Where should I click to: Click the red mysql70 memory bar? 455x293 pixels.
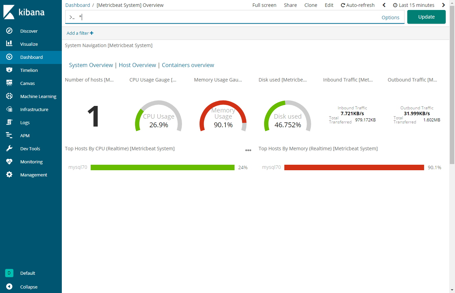(354, 167)
